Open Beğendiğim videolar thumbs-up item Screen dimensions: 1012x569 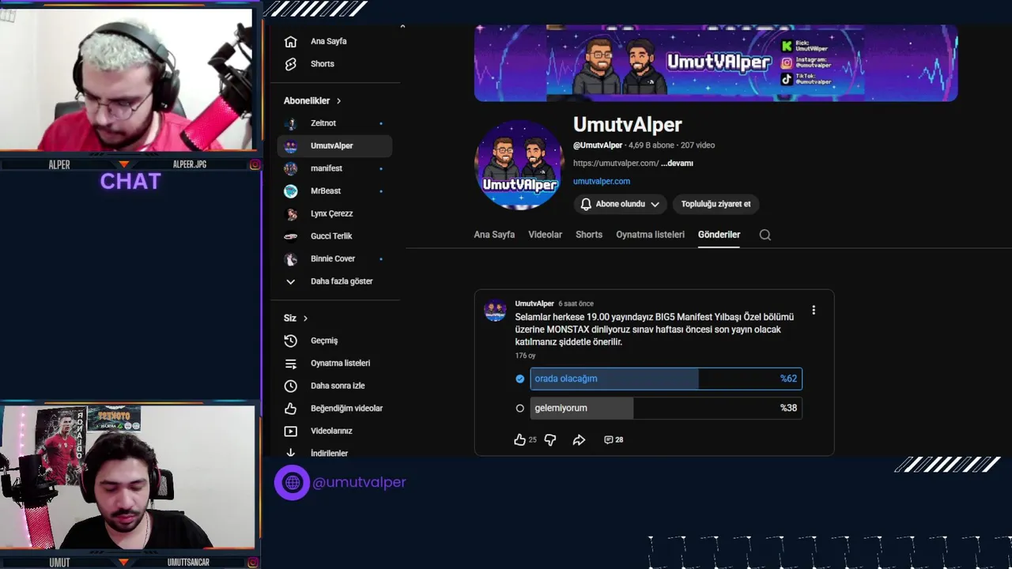334,409
